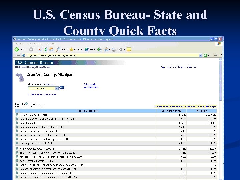This screenshot has width=240, height=180.
Task: Click the address bar URL field
Action: (x=111, y=55)
